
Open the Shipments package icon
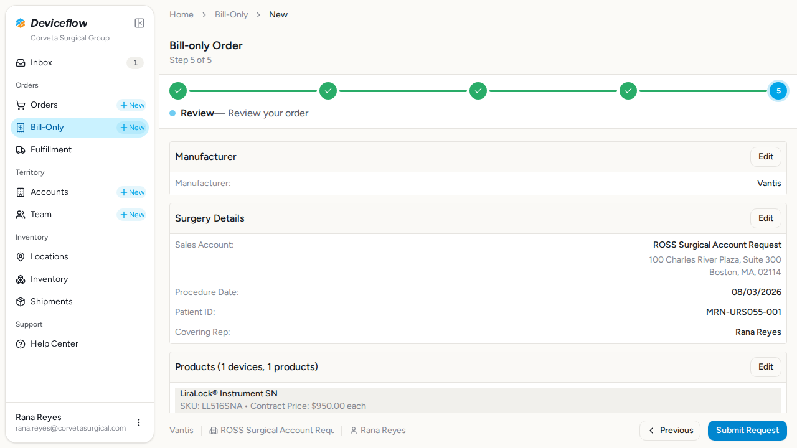21,302
